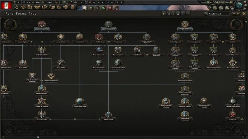Select the Air Doctrine Efforts focus

(42, 52)
